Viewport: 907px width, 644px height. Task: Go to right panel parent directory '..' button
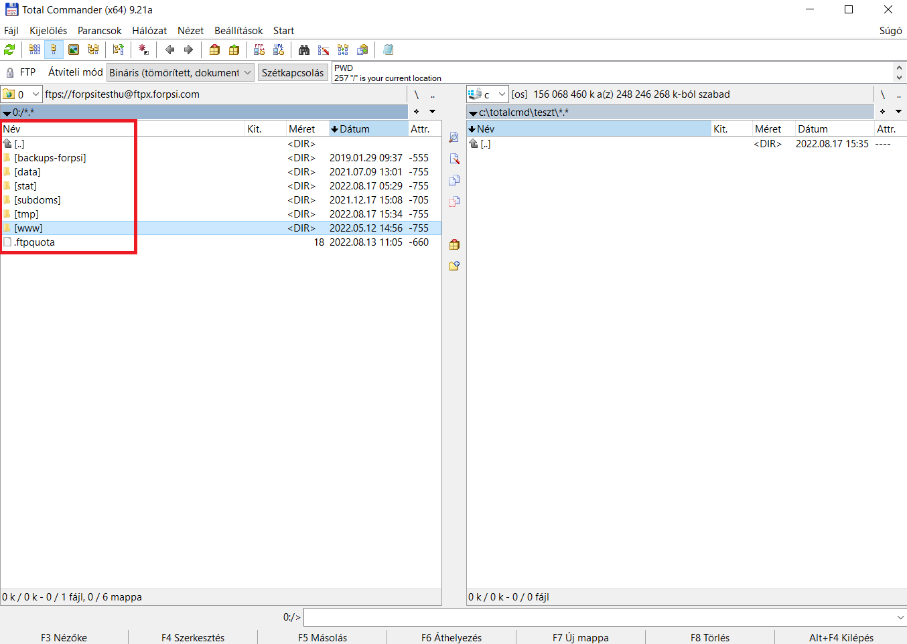pyautogui.click(x=899, y=94)
